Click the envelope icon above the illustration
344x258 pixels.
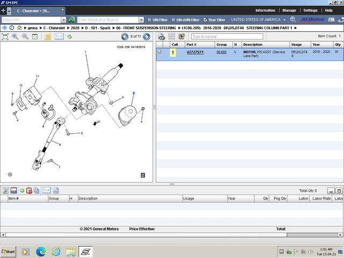[x=59, y=37]
